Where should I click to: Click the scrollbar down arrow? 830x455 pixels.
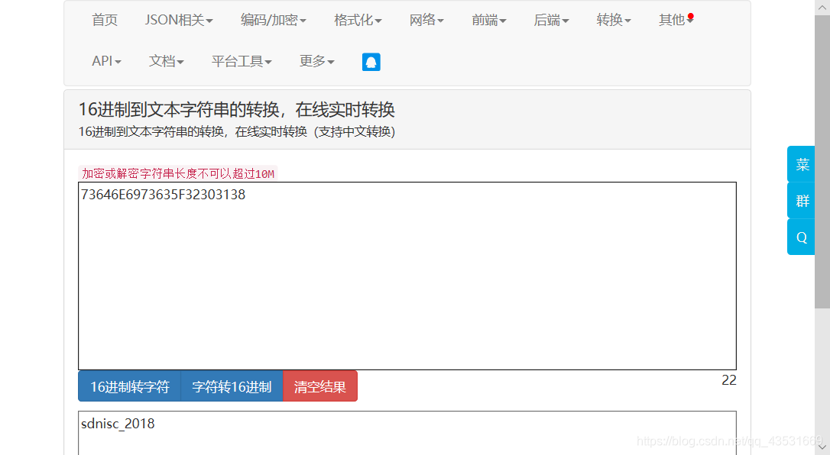coord(822,447)
